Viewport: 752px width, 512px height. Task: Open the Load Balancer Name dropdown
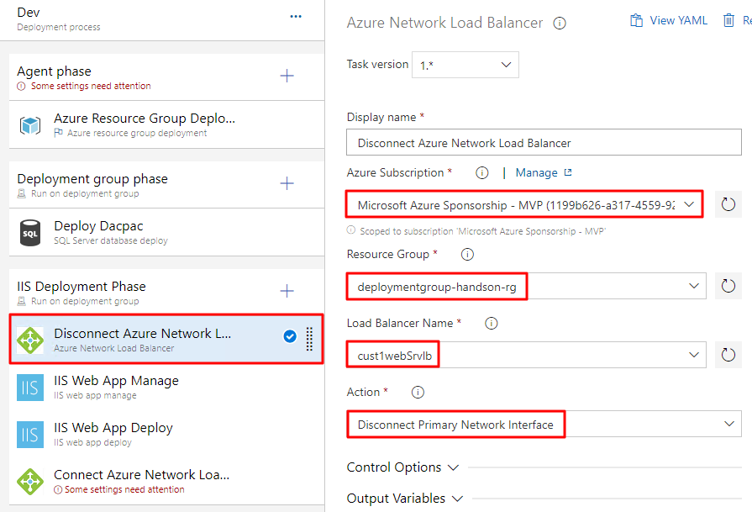point(526,355)
